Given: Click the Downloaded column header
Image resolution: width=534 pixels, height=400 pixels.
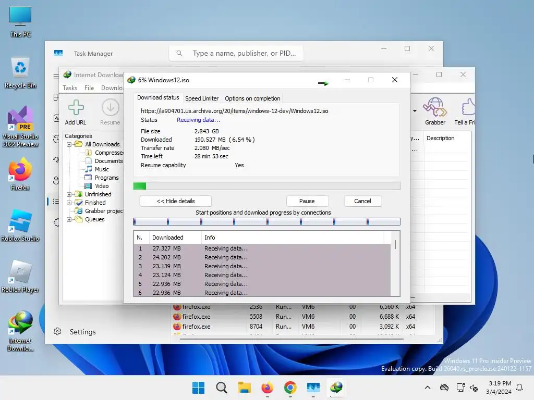Looking at the screenshot, I should (x=175, y=238).
